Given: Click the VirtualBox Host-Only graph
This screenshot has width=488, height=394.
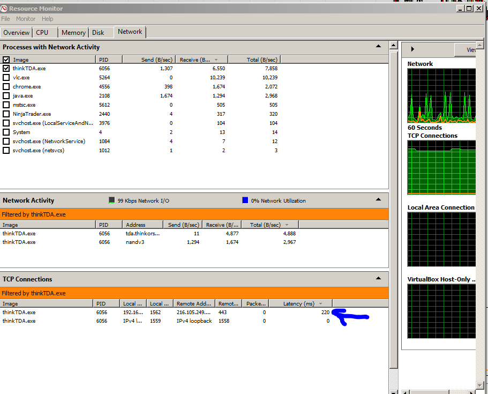Looking at the screenshot, I should [441, 311].
